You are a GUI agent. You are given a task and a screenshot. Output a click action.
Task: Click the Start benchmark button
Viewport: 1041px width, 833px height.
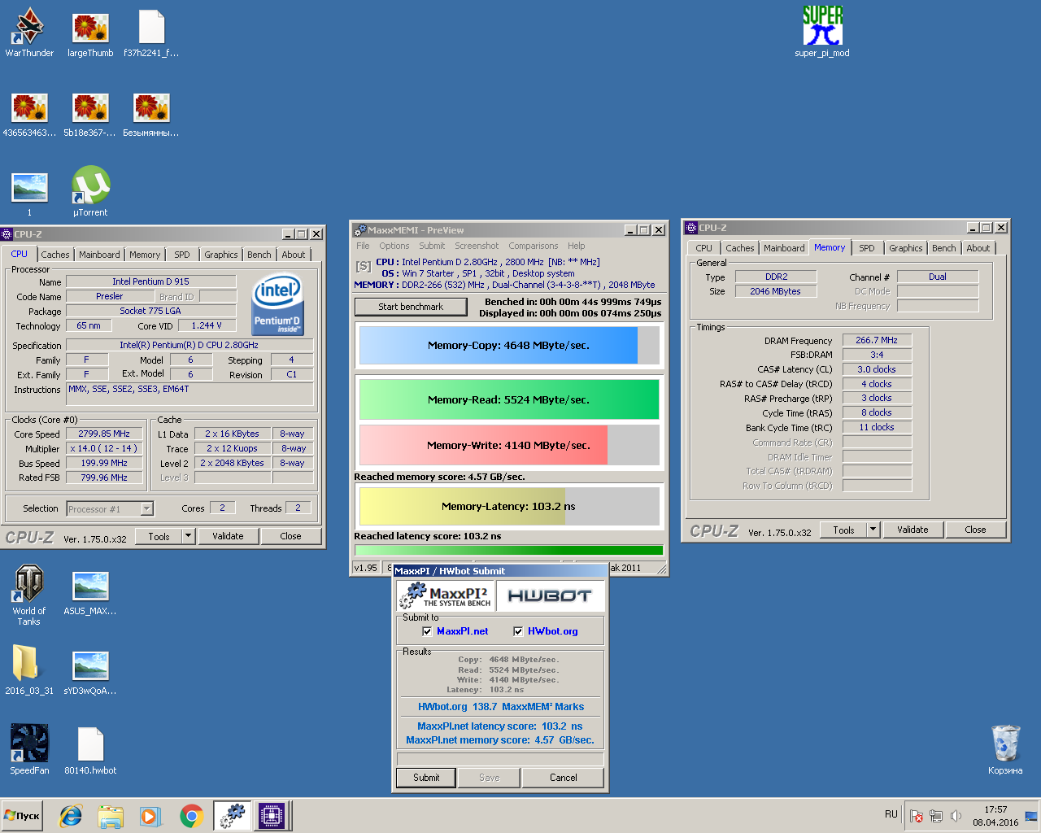pos(411,307)
